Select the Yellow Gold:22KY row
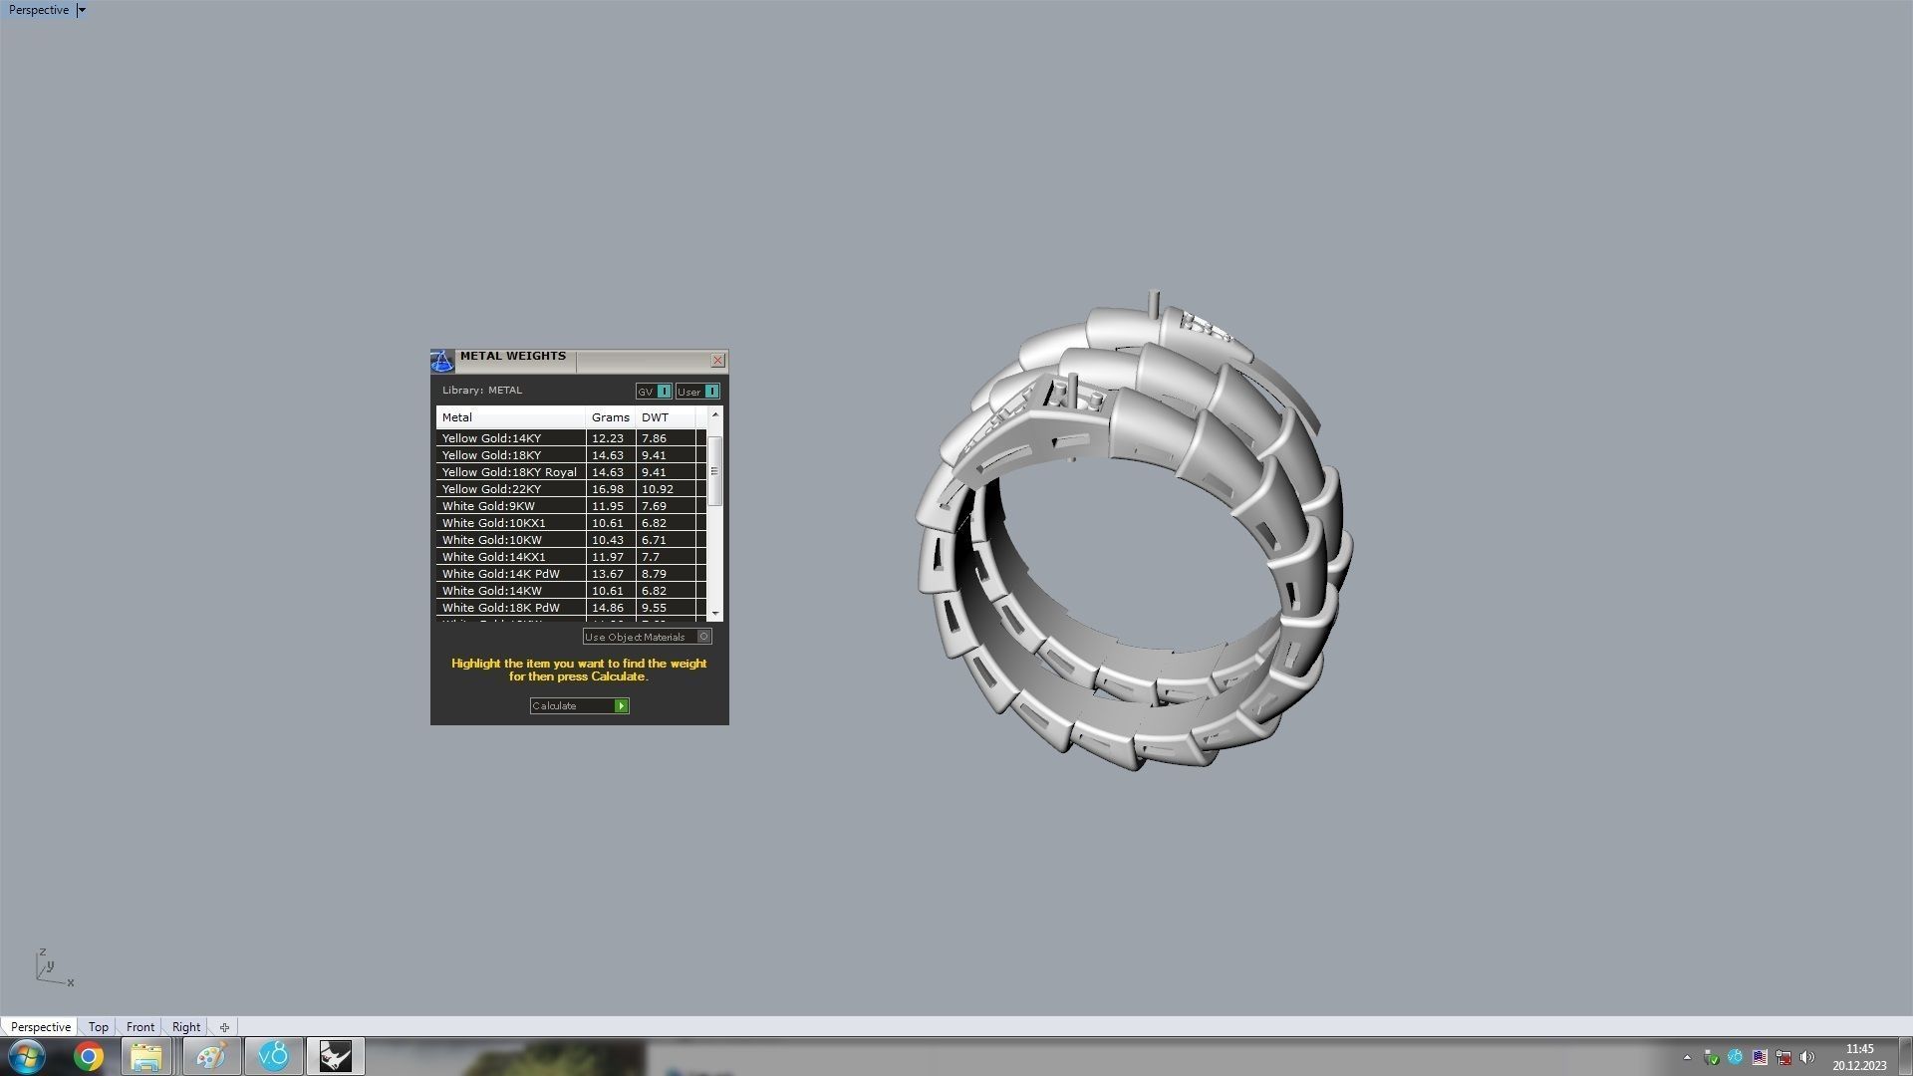 571,489
